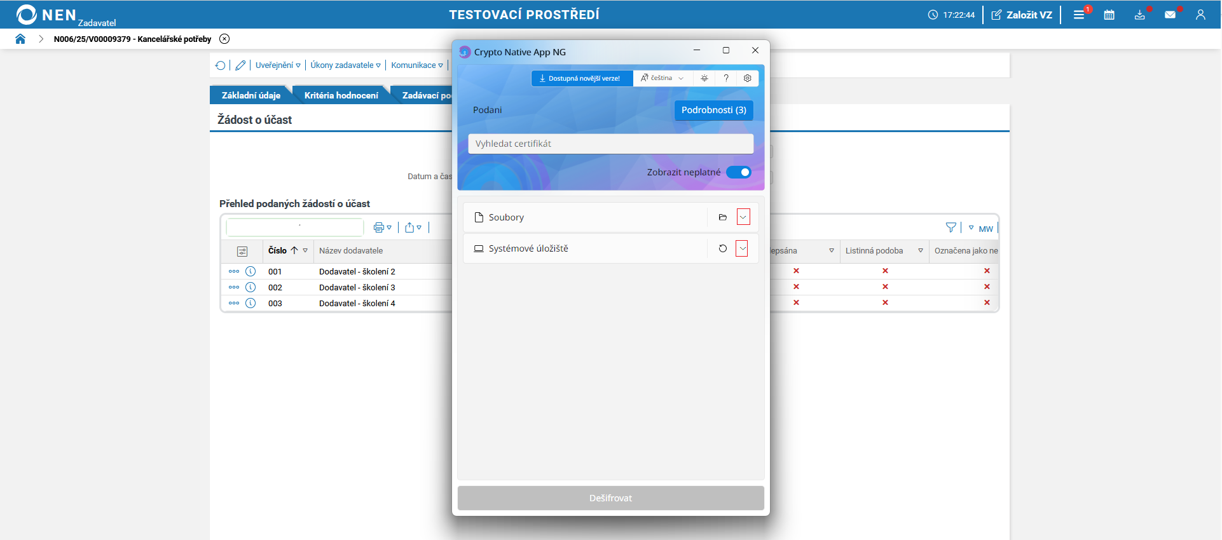Click the table search input field
Viewport: 1222px width, 540px height.
295,227
